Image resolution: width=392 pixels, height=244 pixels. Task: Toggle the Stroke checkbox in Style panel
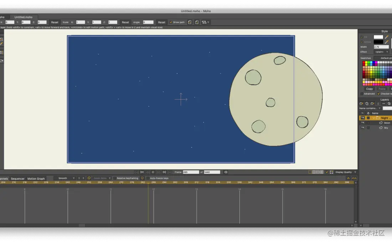(x=362, y=42)
